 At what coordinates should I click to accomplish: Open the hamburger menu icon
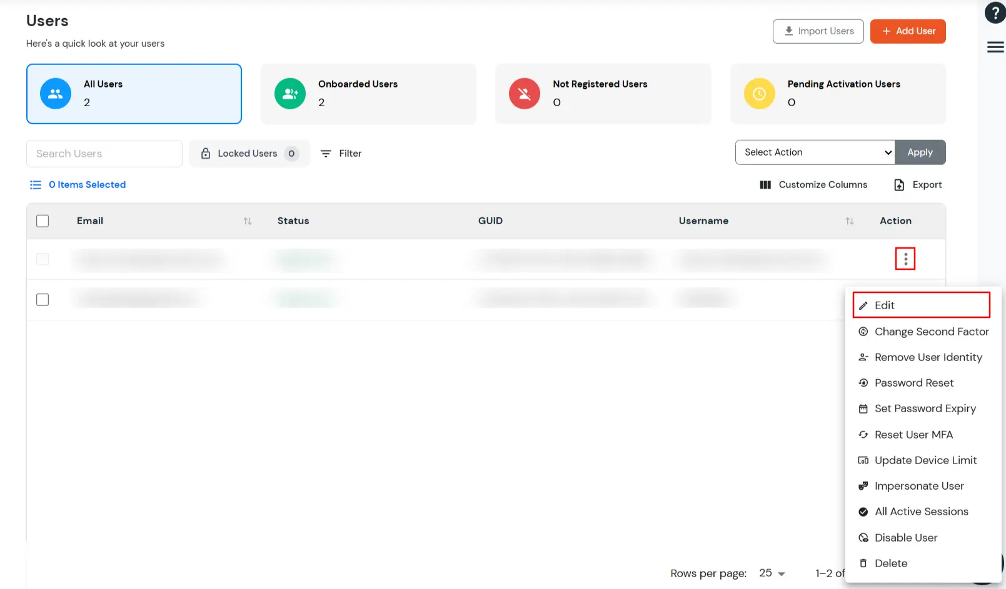[x=995, y=47]
